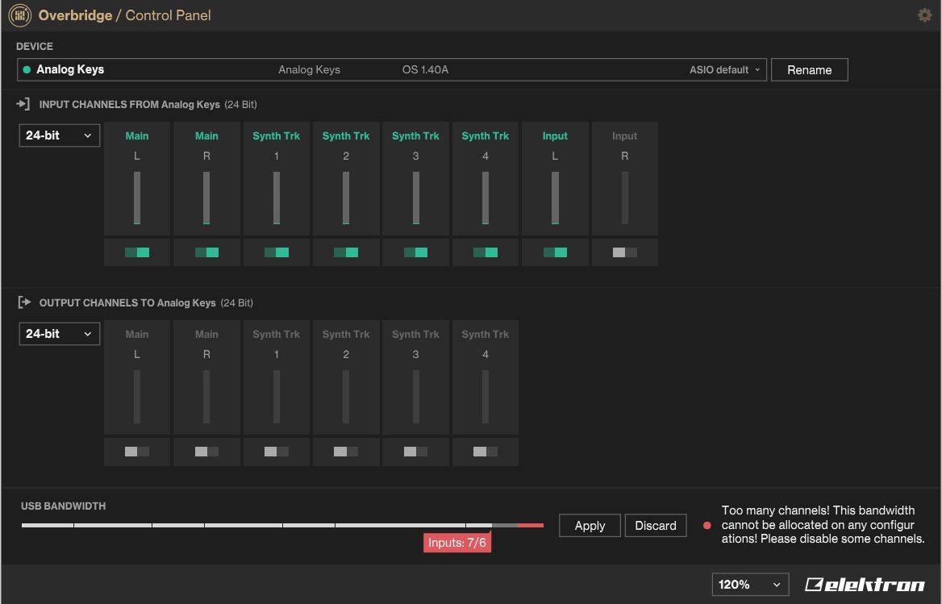Click the Inputs: 7/6 warning badge
Viewport: 942px width, 604px height.
(x=457, y=543)
